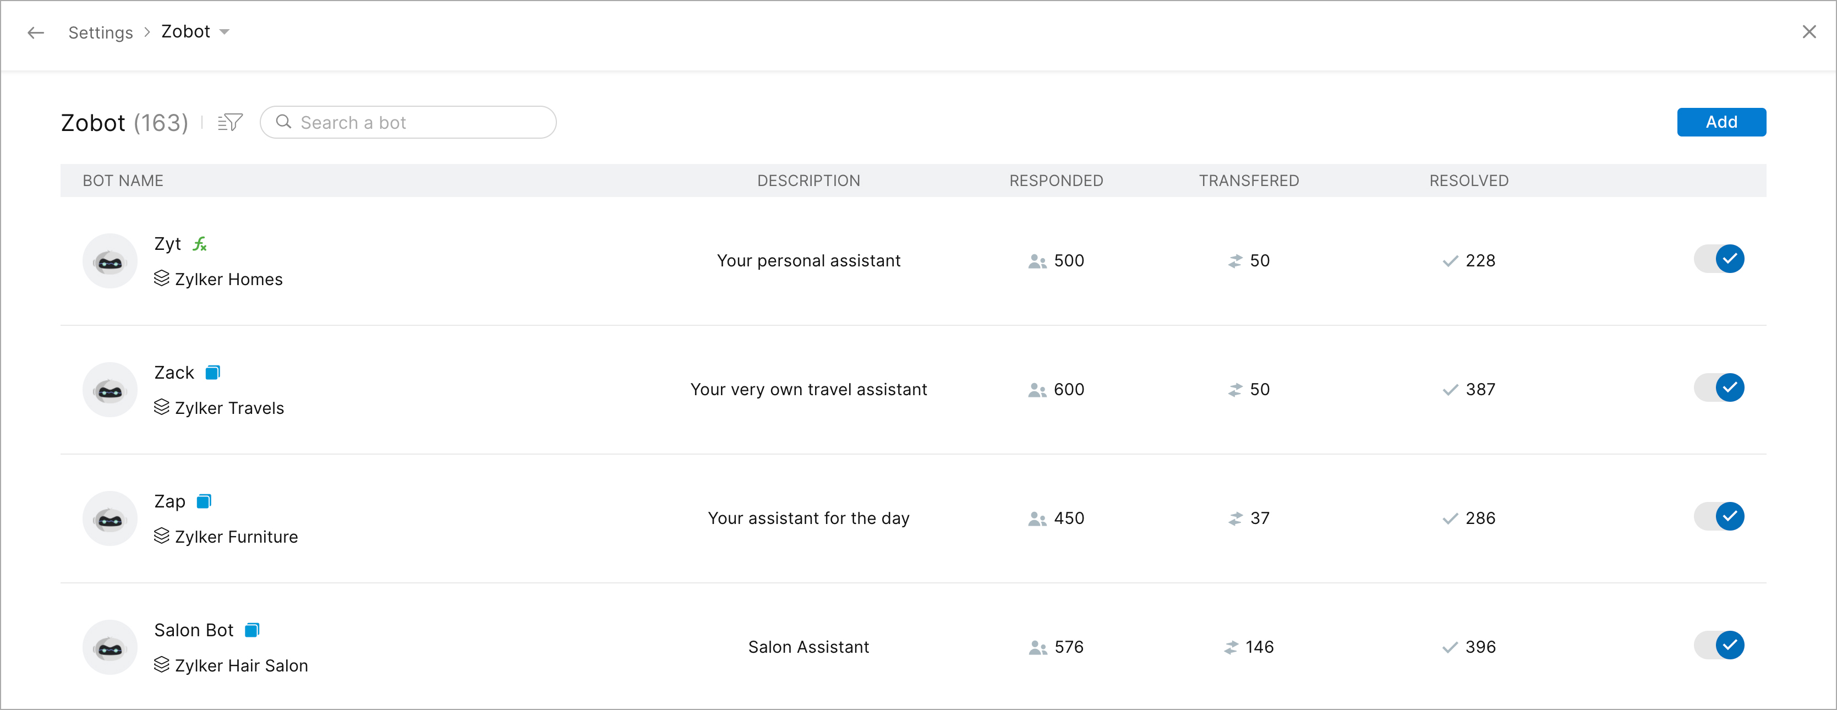
Task: Open the Zap bot avatar
Action: pos(110,518)
